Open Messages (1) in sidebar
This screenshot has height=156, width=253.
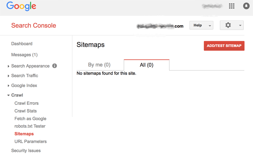click(24, 55)
